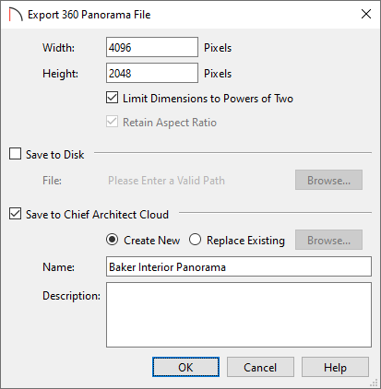Open Help for this dialog
The image size is (381, 389).
click(x=335, y=367)
